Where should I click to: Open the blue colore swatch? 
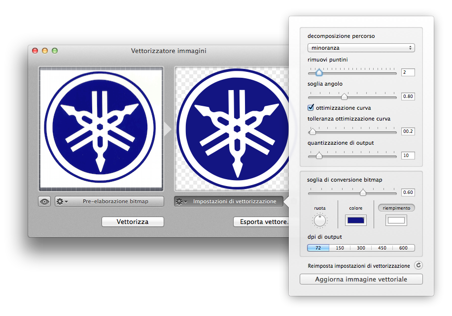355,221
